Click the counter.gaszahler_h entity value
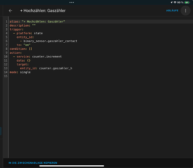 (56, 68)
